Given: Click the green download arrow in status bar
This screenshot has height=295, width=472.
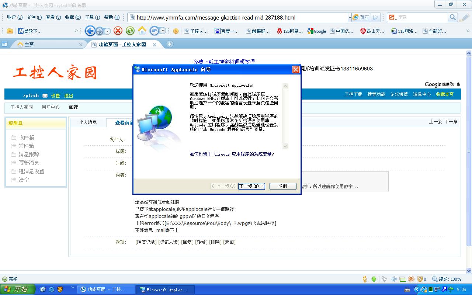Looking at the screenshot, I should point(374,279).
